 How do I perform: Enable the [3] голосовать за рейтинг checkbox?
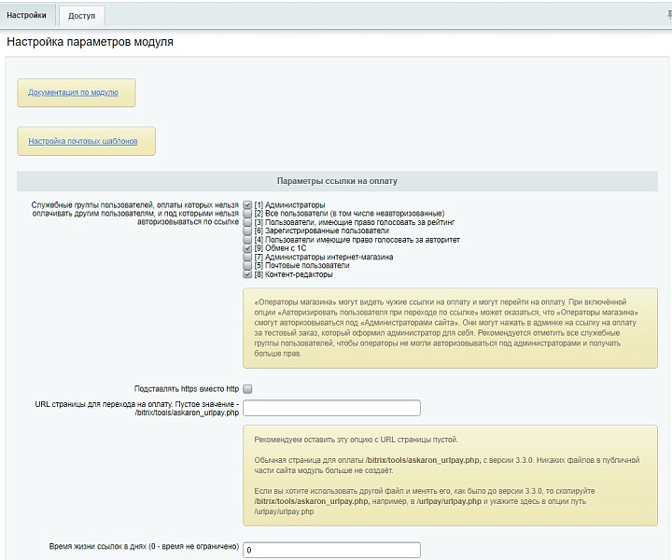click(247, 222)
